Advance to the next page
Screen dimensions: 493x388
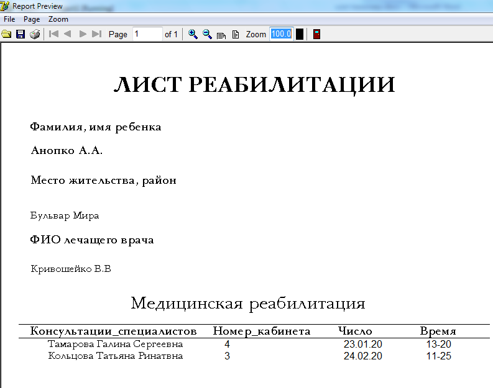pyautogui.click(x=83, y=34)
